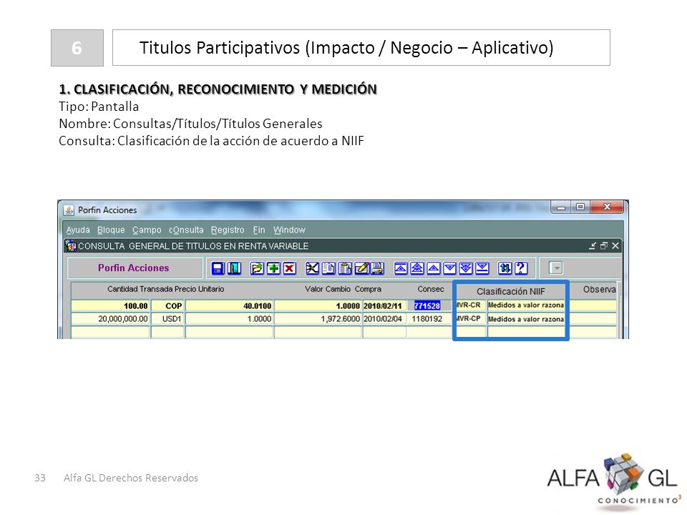Click the exchange value field 1.0000 in COP row
This screenshot has height=515, width=687.
(318, 305)
